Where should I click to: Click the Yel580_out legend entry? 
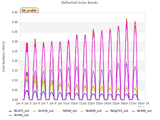[67, 111]
